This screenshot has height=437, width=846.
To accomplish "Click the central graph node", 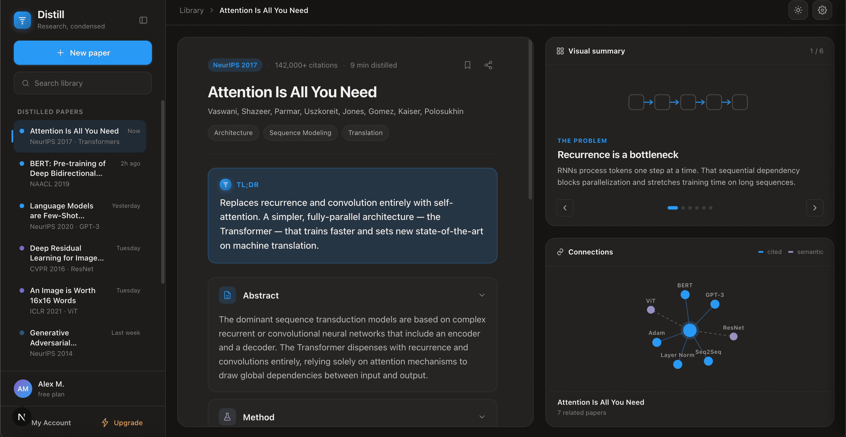I will click(x=690, y=330).
